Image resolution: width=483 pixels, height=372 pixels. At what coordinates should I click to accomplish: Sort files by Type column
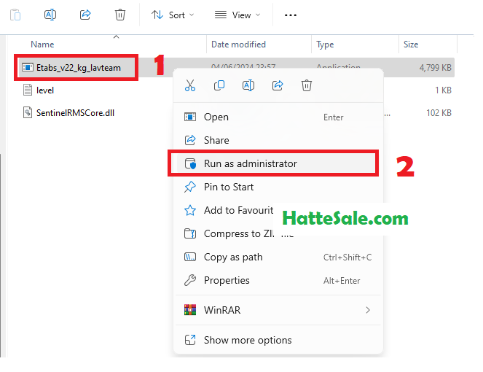coord(325,44)
